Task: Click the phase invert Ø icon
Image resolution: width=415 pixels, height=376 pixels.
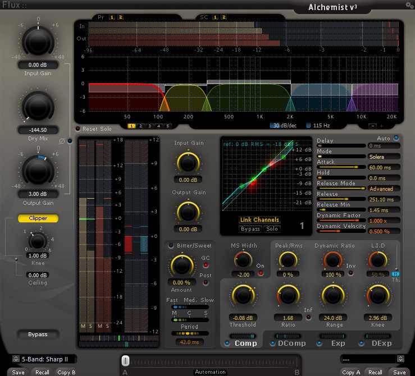Action: click(62, 141)
